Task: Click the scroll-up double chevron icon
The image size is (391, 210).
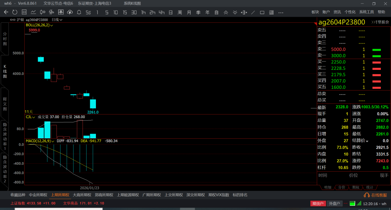Action: [226, 12]
